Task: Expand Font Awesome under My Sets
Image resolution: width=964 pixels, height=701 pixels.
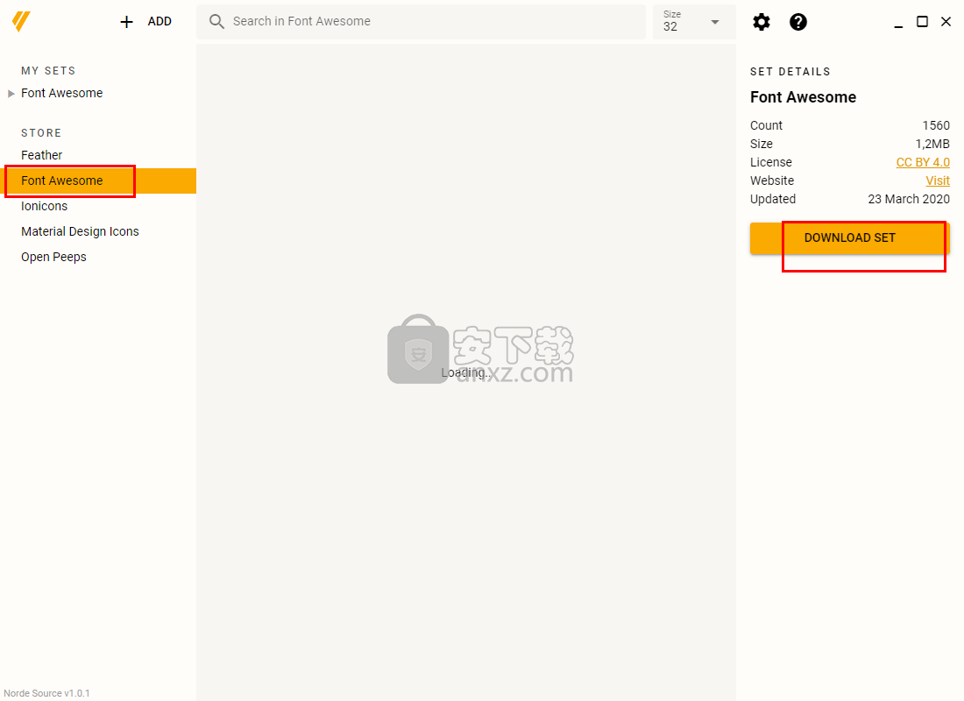Action: (11, 94)
